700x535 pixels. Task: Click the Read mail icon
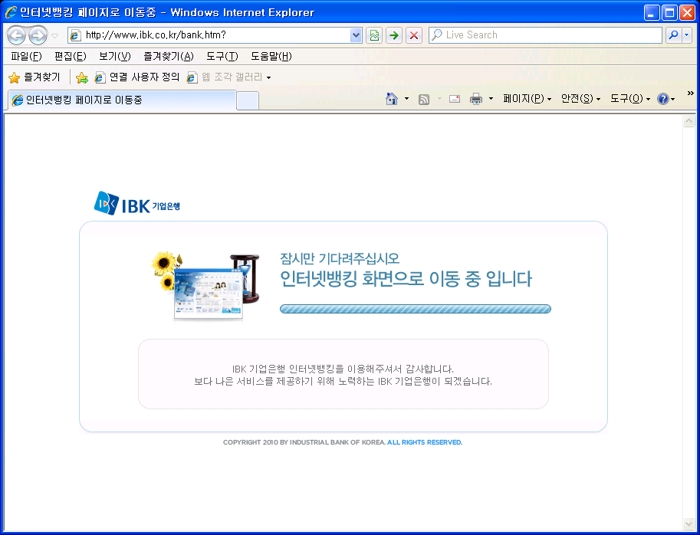[455, 99]
